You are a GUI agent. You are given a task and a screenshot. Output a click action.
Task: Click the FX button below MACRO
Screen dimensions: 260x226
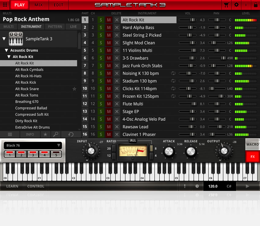coord(252,157)
